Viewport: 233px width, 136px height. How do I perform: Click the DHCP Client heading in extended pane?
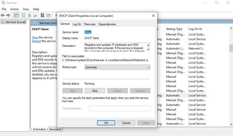pos(40,29)
